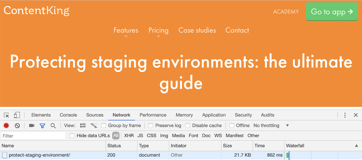Select the inspect element picker icon
Viewport: 362px width, 160px height.
click(6, 115)
